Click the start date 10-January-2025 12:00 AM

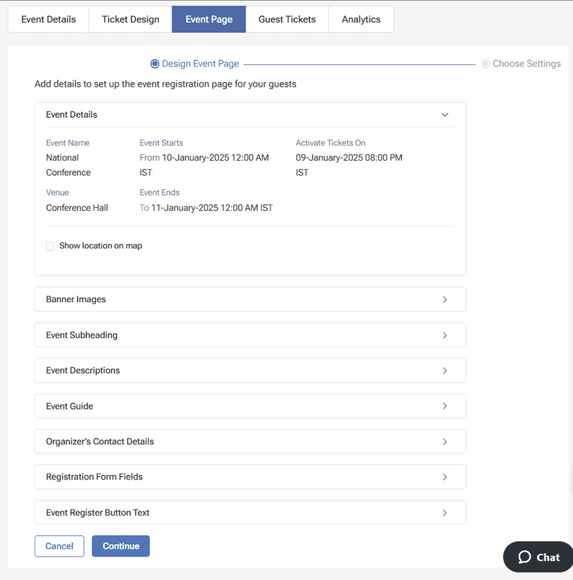[x=215, y=158]
